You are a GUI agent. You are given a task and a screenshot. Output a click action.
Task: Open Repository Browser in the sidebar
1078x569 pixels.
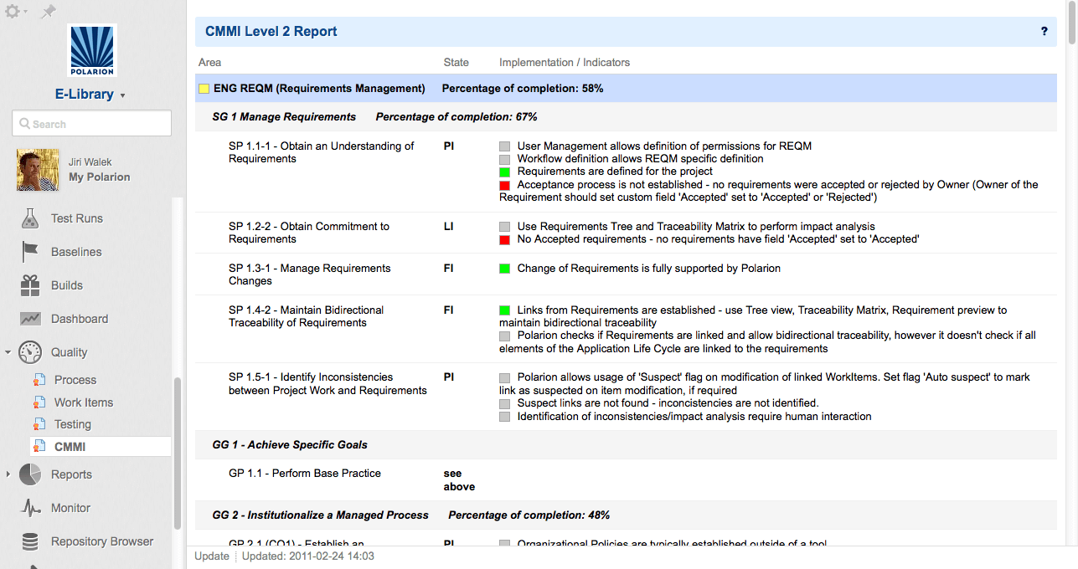[x=102, y=541]
